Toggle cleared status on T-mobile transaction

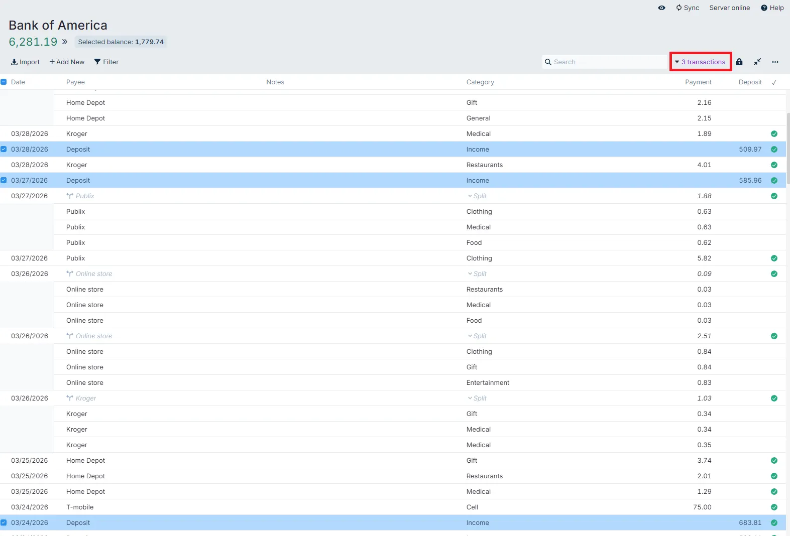click(773, 507)
